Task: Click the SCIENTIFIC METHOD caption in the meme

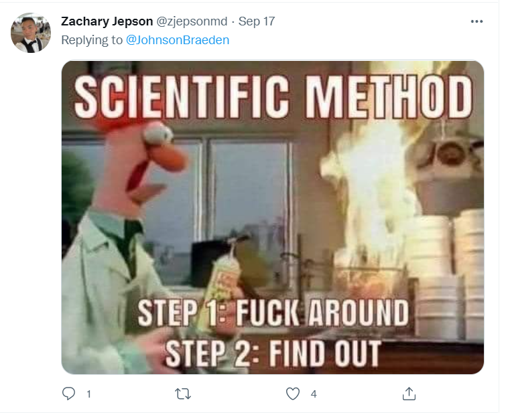Action: pos(273,96)
